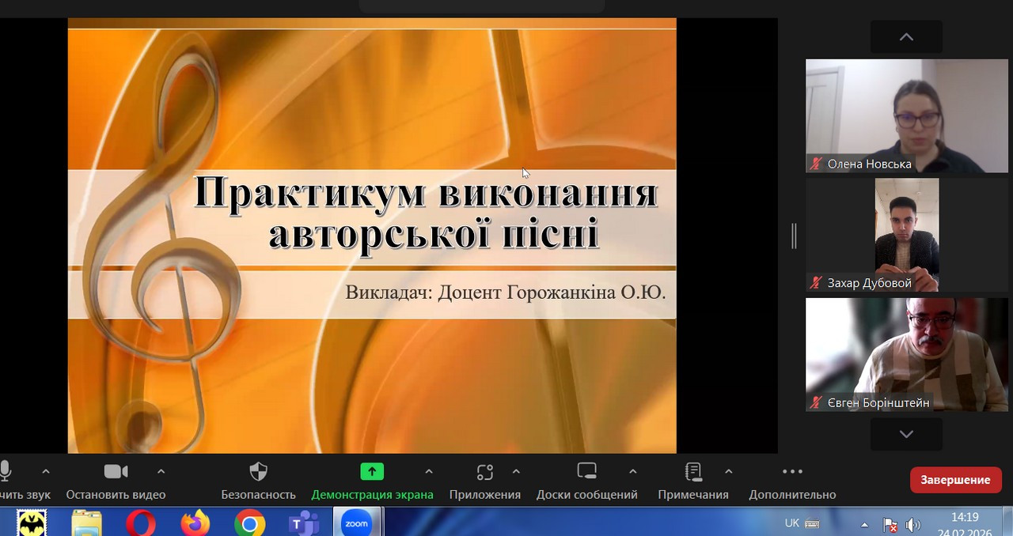The height and width of the screenshot is (536, 1013).
Task: Click the Приложения label
Action: (x=485, y=494)
